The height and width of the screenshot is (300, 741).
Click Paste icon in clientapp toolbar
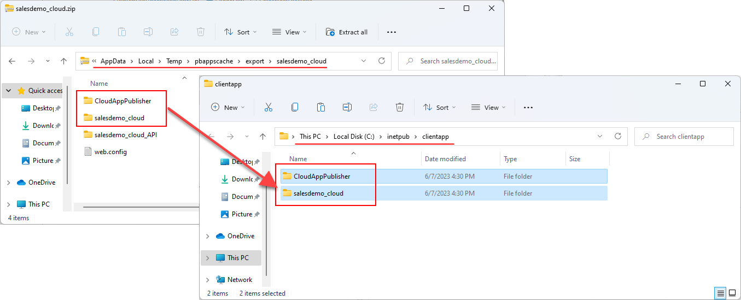coord(321,108)
